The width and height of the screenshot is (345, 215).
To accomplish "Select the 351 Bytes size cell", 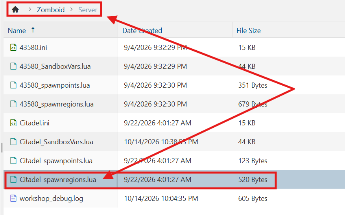I will tap(253, 85).
